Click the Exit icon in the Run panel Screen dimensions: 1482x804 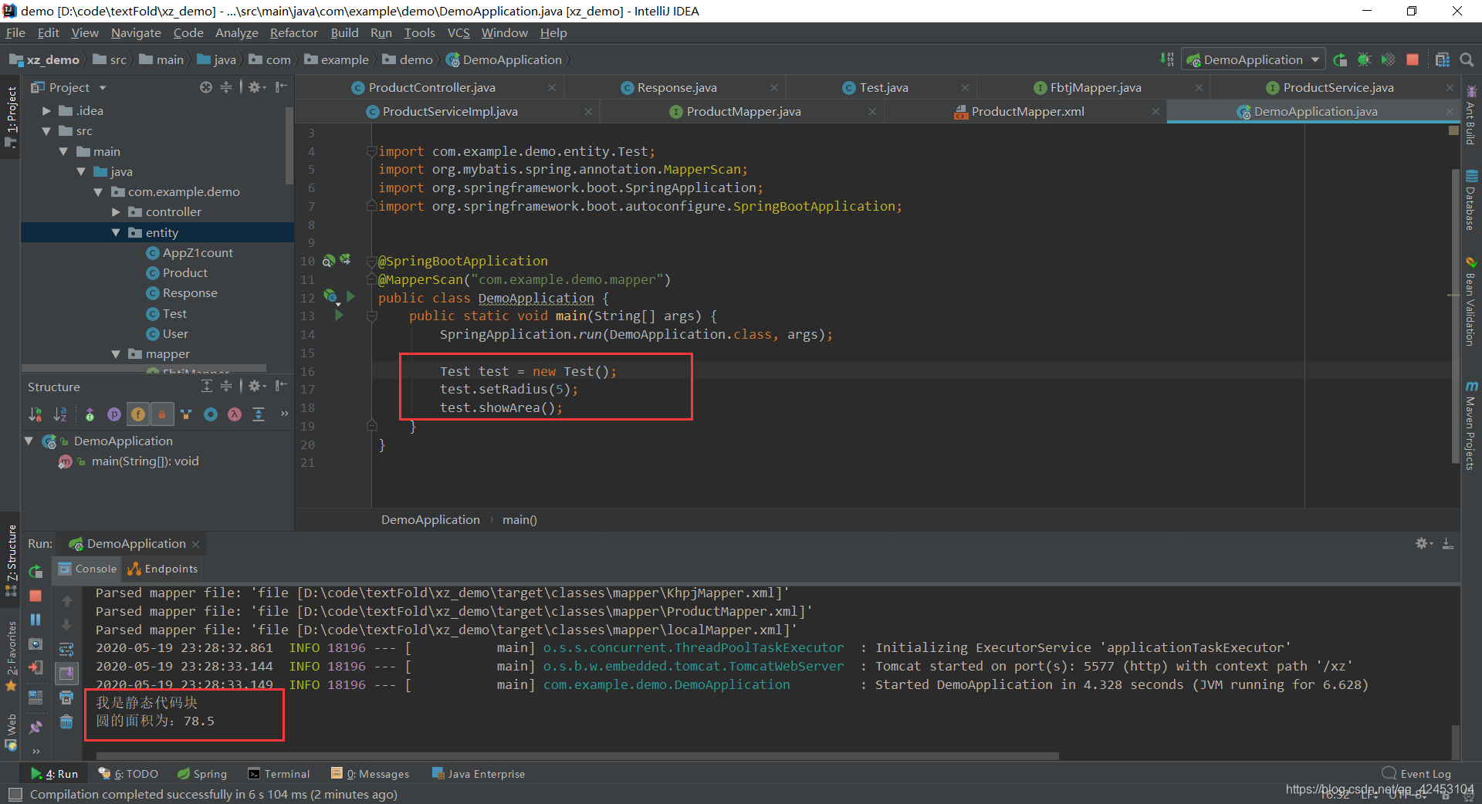click(36, 667)
